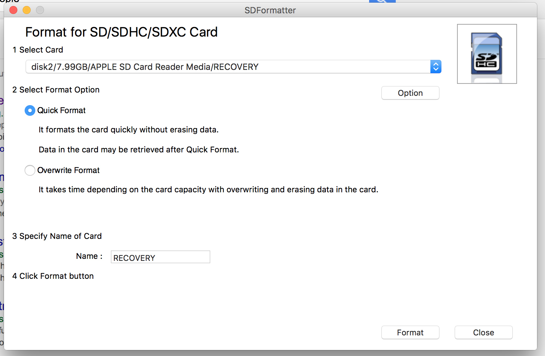Focus the card Name input field

(x=160, y=257)
